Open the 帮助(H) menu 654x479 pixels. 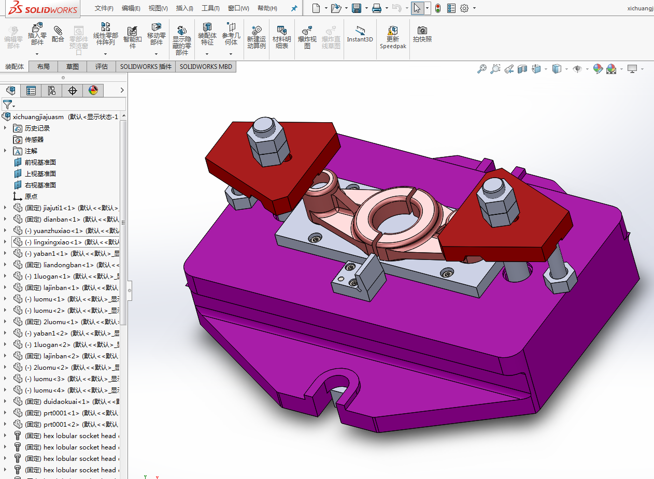267,8
